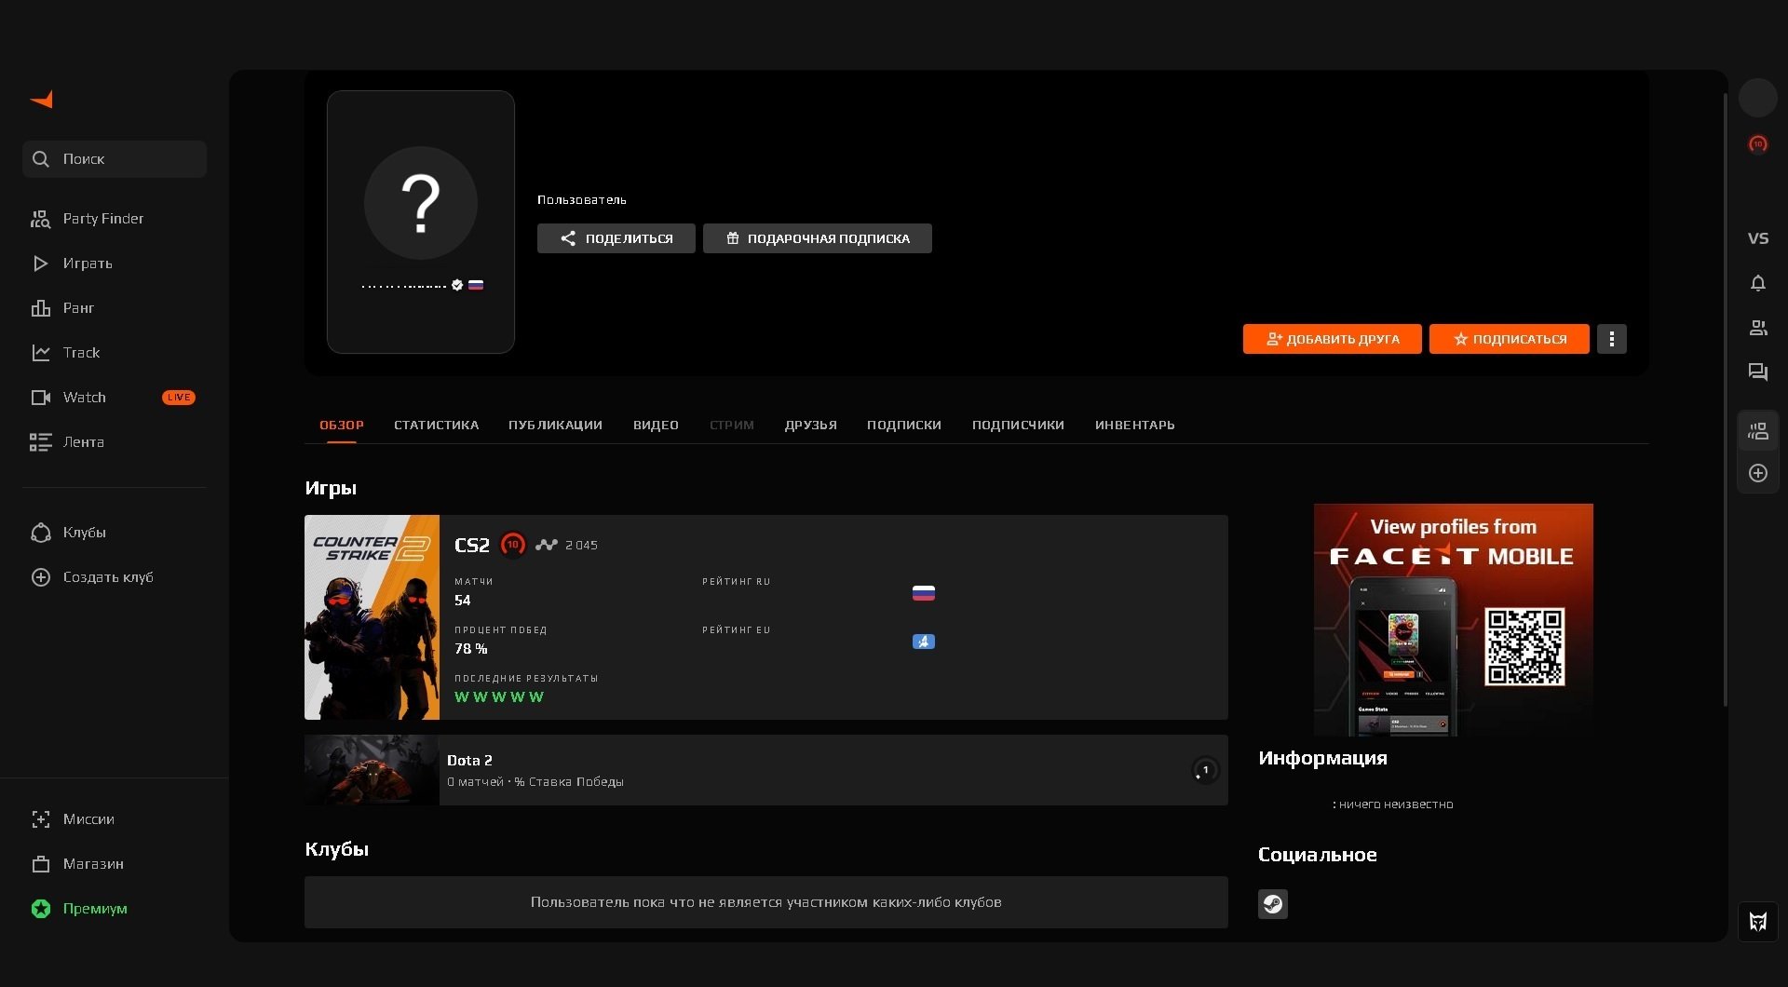The image size is (1788, 987).
Task: Open the Инвентарь tab
Action: point(1134,425)
